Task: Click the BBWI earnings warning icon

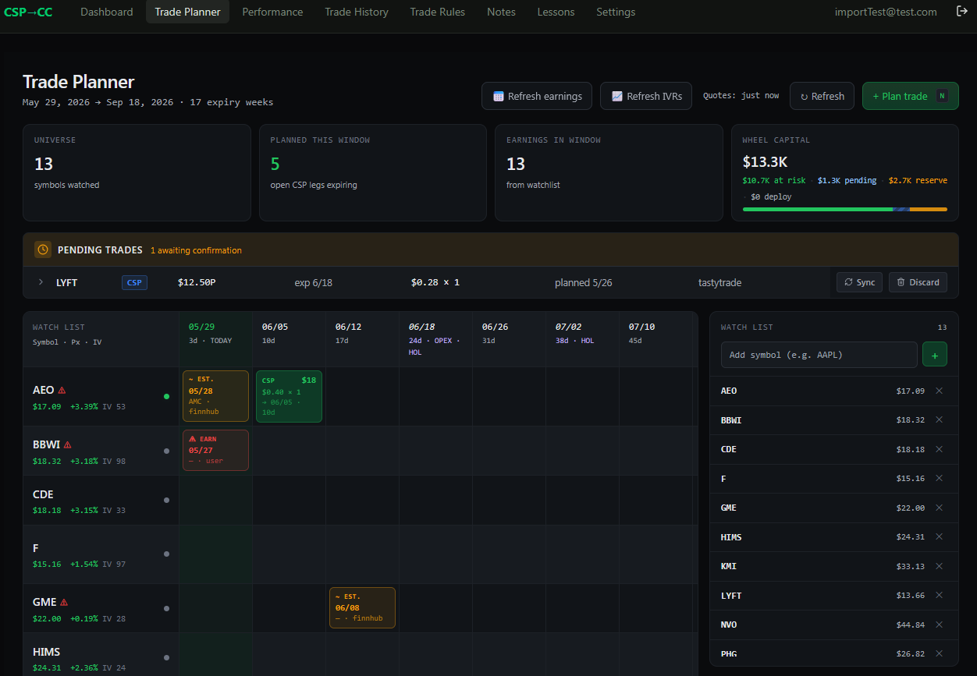Action: point(67,444)
